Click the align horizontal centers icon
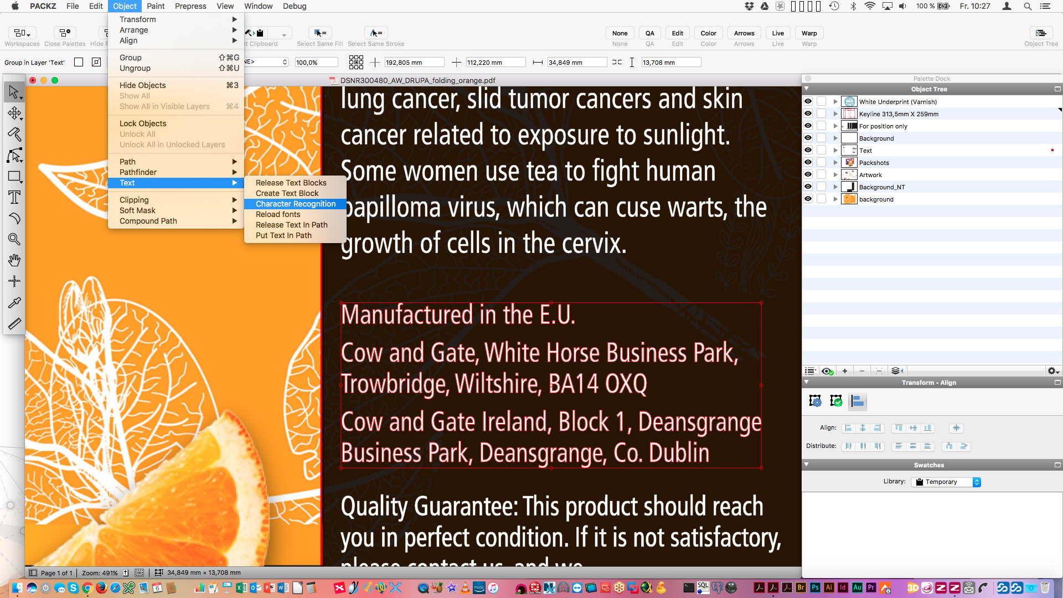This screenshot has width=1063, height=598. [863, 428]
